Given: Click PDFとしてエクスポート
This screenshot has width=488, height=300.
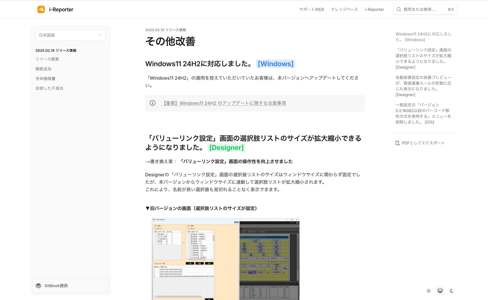Looking at the screenshot, I should coord(423,143).
